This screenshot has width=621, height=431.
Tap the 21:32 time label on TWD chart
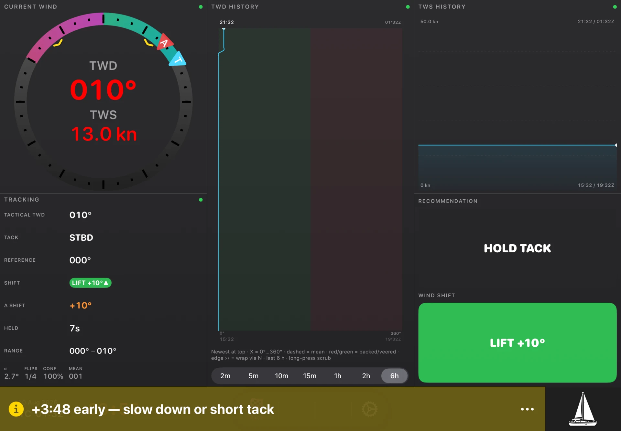point(227,22)
